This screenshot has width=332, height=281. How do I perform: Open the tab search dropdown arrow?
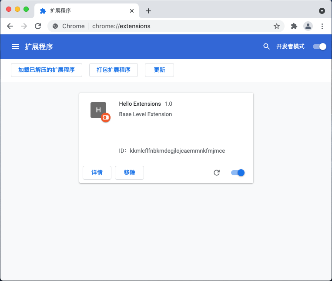[322, 11]
